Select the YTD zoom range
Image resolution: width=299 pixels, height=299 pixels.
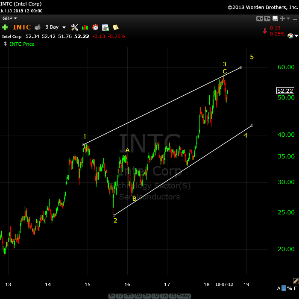[x=128, y=296]
